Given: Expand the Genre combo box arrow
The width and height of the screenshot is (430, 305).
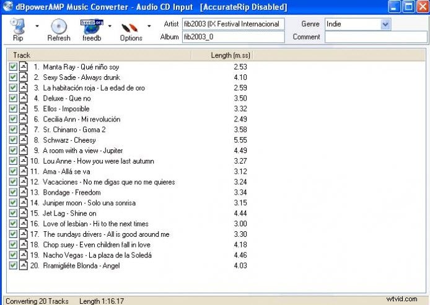Looking at the screenshot, I should click(x=385, y=24).
